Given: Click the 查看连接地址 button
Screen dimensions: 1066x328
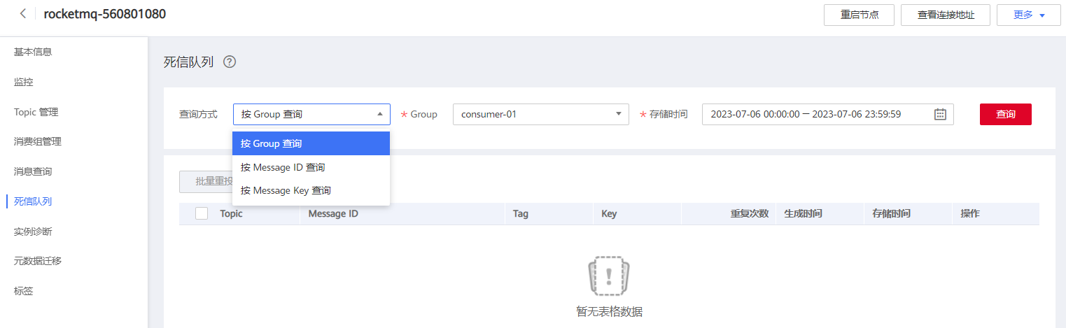Looking at the screenshot, I should coord(946,15).
